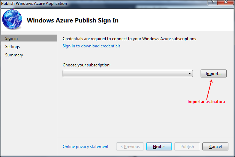The width and height of the screenshot is (235, 157).
Task: Click the Windows Azure Publish Sign In heading
Action: 73,20
